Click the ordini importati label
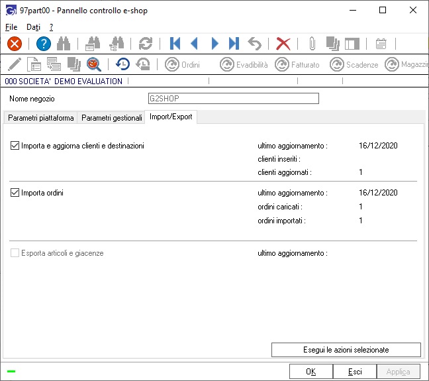The height and width of the screenshot is (381, 429). (281, 221)
